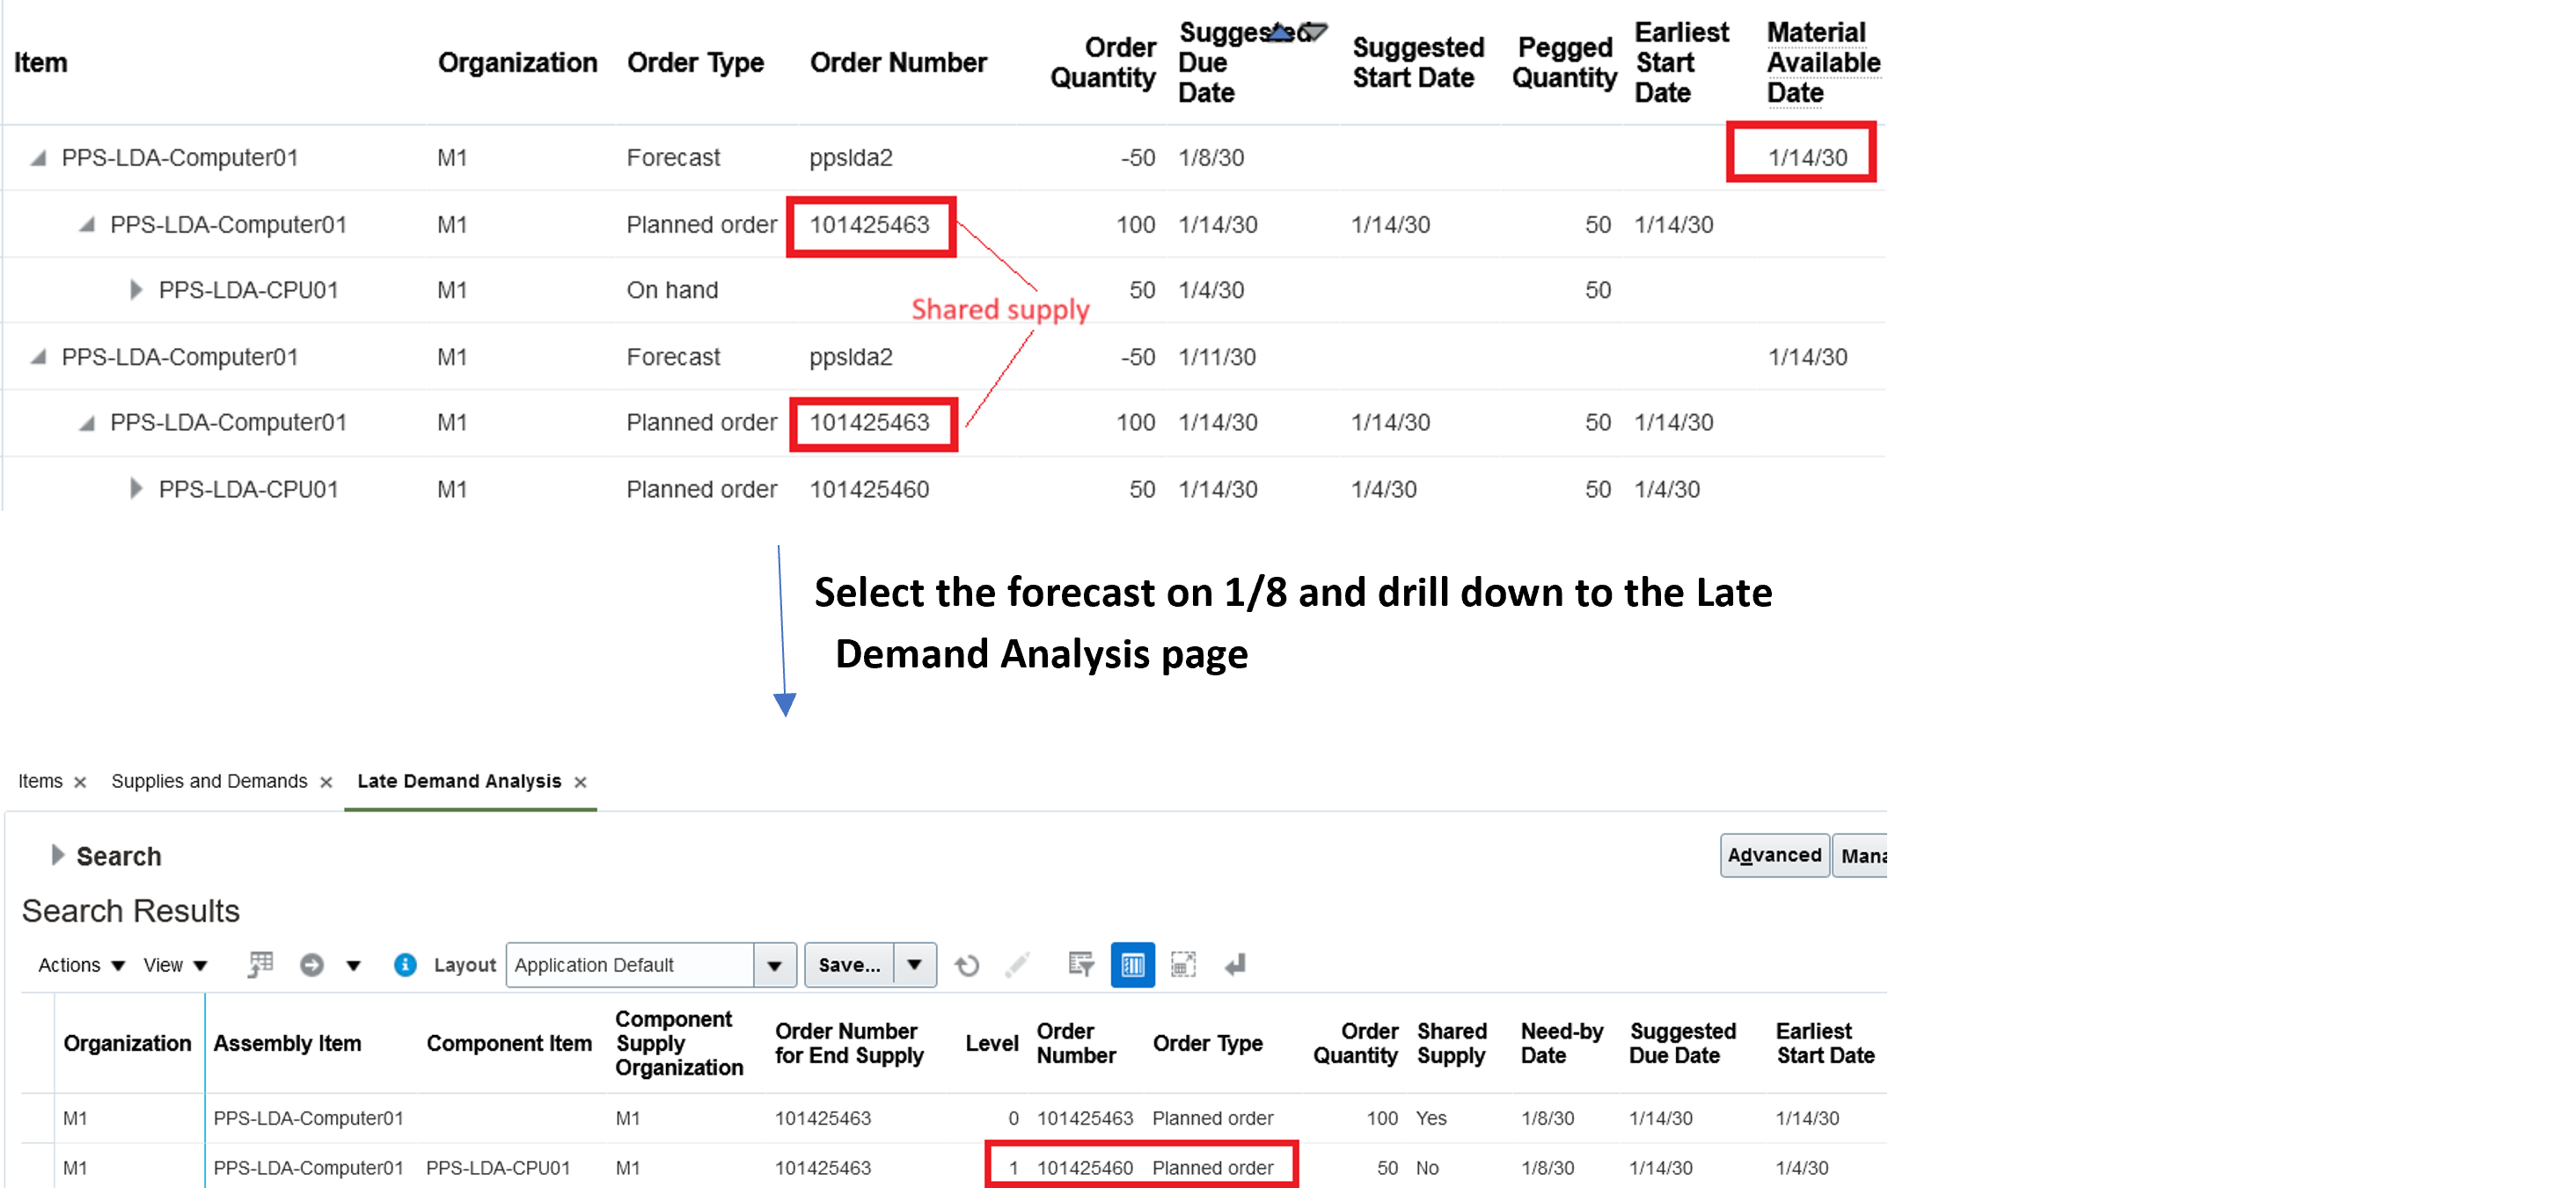Click the Refresh icon in Search Results toolbar
2576x1188 pixels.
point(966,964)
